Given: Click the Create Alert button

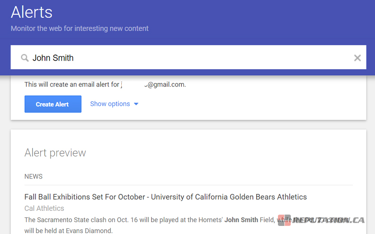Looking at the screenshot, I should [x=53, y=104].
